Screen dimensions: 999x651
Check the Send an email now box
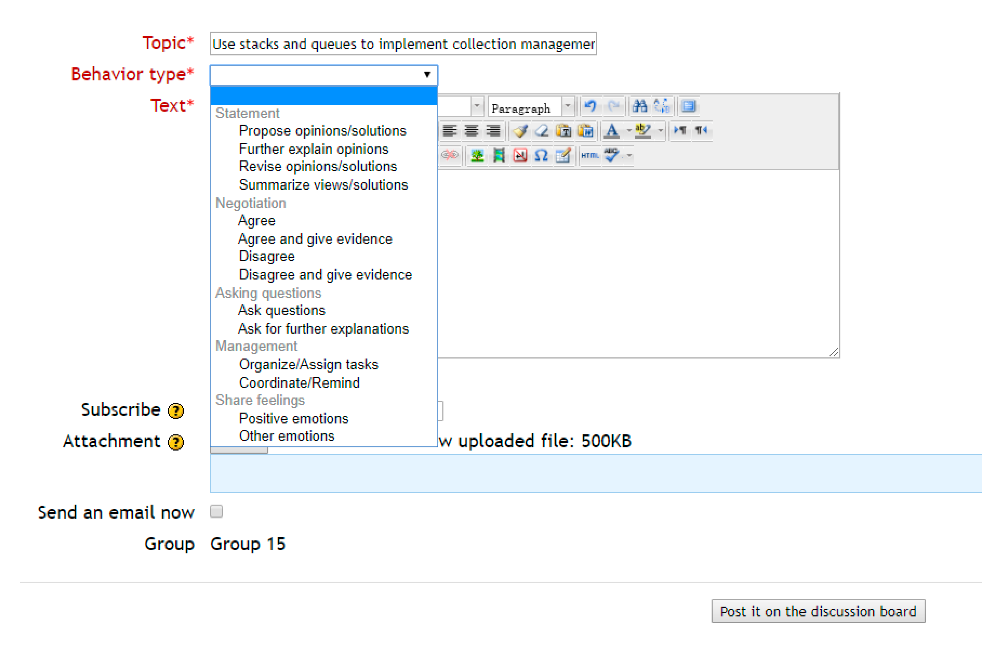(216, 511)
